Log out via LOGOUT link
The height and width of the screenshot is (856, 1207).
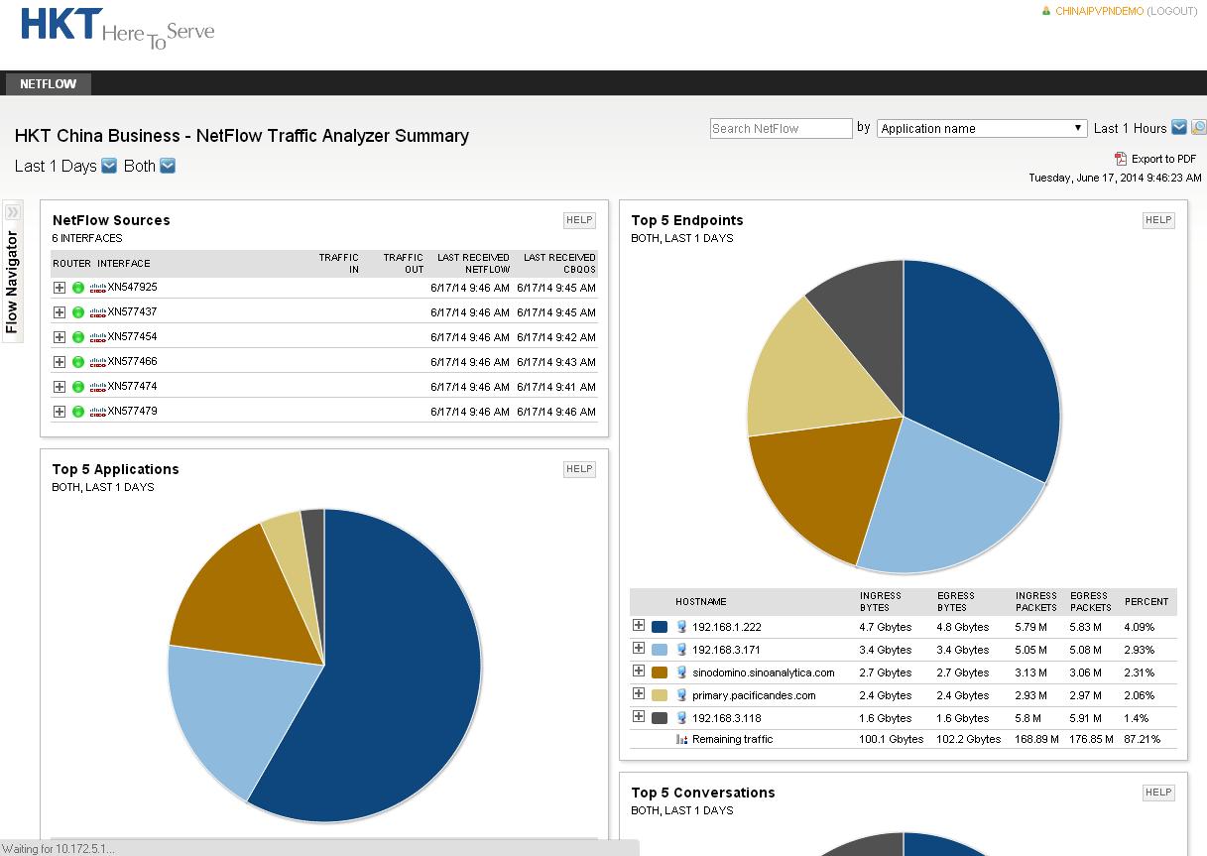pyautogui.click(x=1171, y=11)
